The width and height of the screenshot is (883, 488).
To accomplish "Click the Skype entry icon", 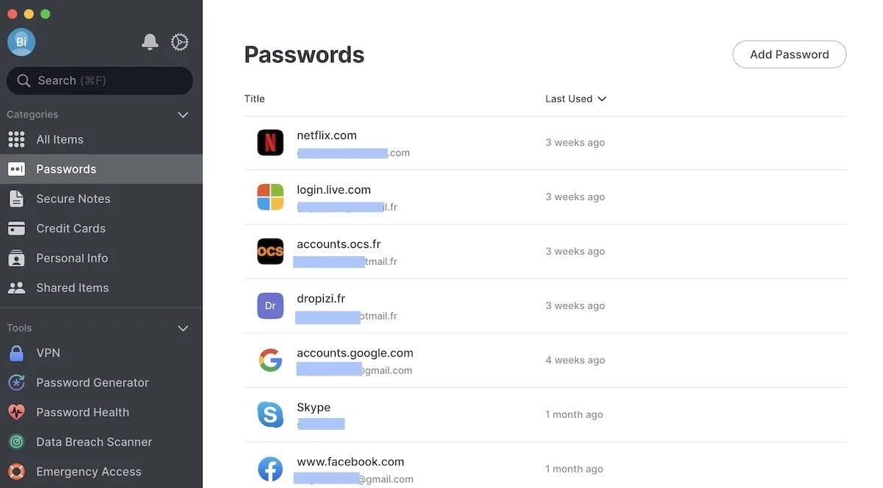I will pyautogui.click(x=270, y=414).
